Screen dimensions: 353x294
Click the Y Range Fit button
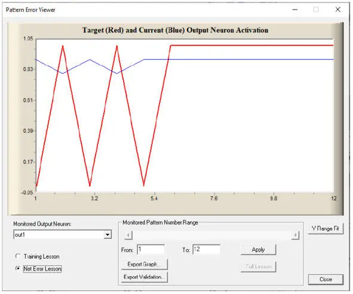326,229
